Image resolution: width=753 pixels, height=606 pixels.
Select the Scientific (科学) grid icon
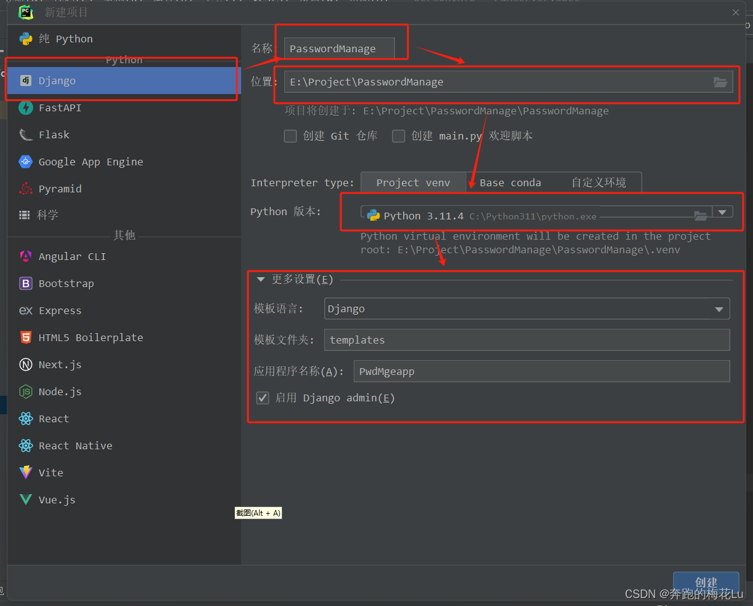click(25, 214)
